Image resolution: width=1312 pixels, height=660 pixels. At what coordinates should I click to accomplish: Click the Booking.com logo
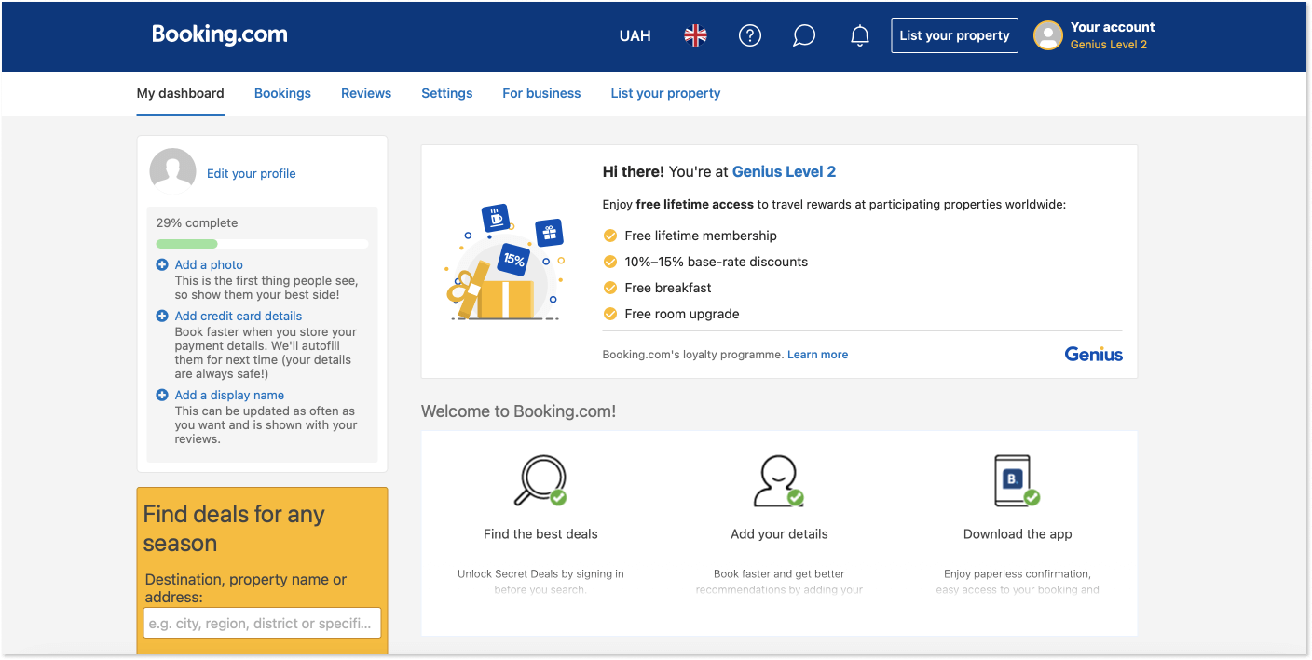click(220, 34)
